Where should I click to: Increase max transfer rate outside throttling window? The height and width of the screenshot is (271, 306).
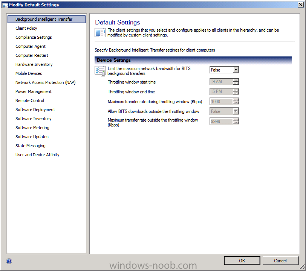(x=236, y=120)
